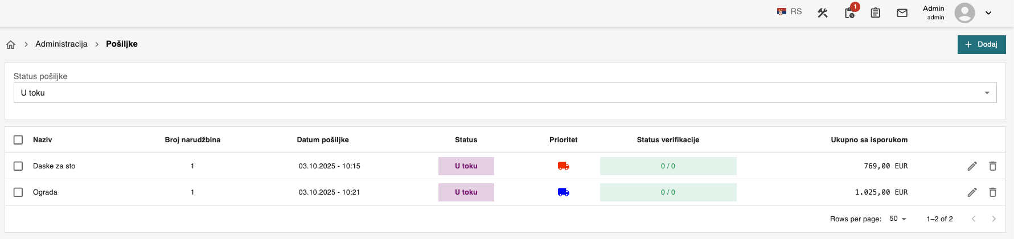The height and width of the screenshot is (239, 1014).
Task: Click the home icon in breadcrumb
Action: coord(11,44)
